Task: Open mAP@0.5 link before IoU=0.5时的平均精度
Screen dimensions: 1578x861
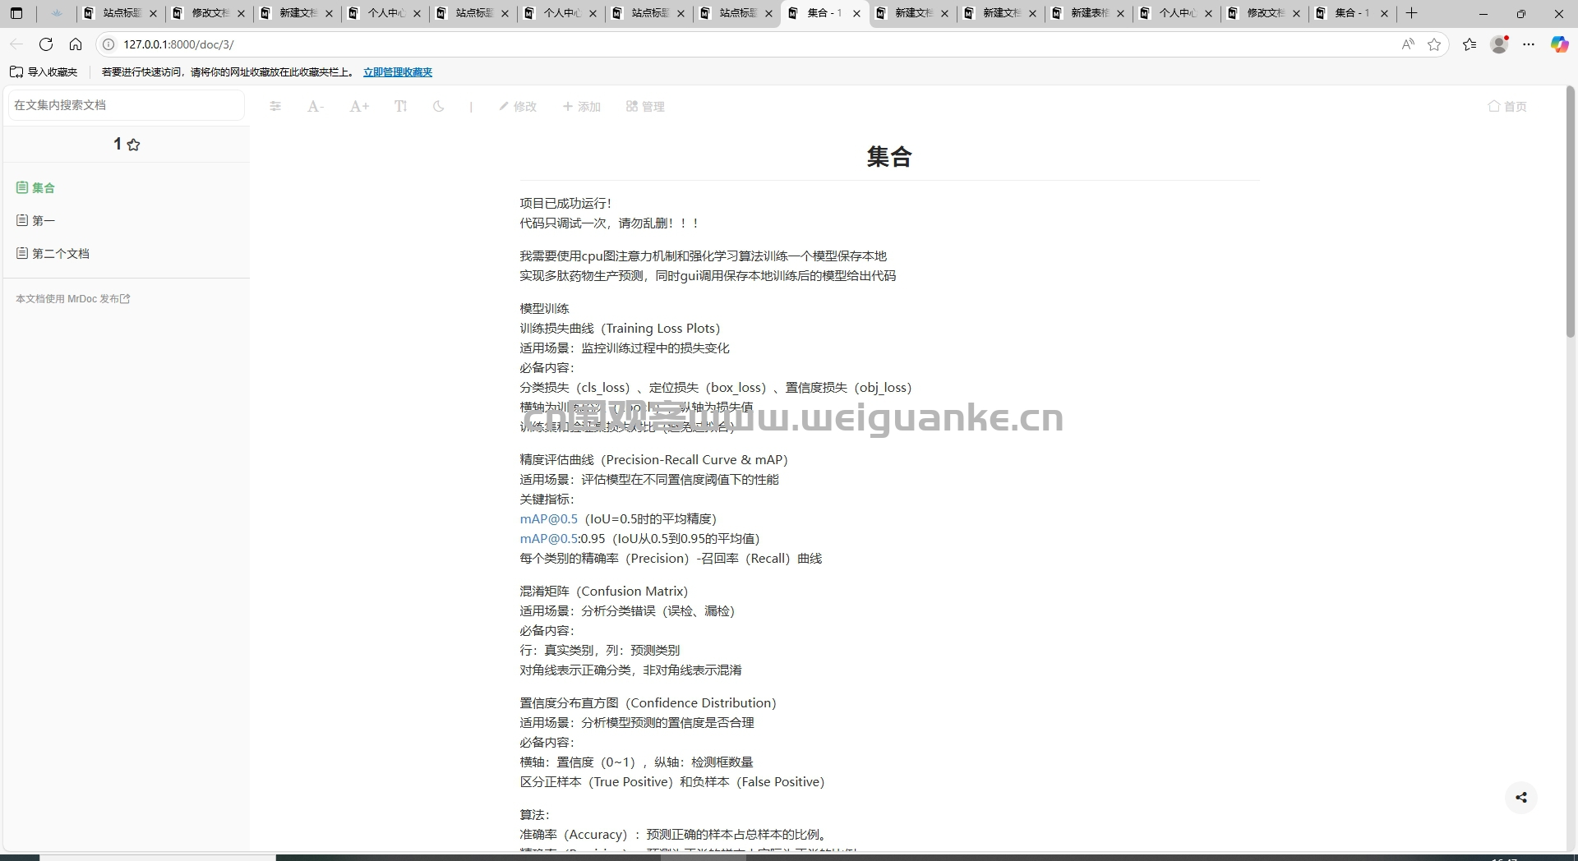Action: pos(548,518)
